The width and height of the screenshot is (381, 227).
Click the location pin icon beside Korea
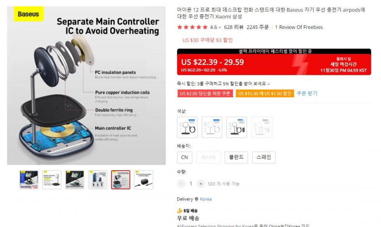[x=196, y=199]
